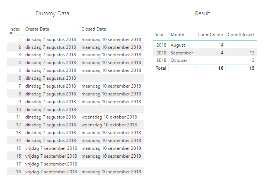The image size is (279, 186).
Task: Click the total CountCreate value 18
Action: pyautogui.click(x=221, y=68)
